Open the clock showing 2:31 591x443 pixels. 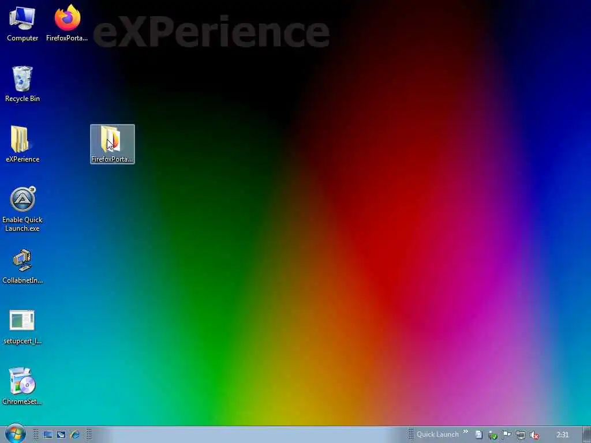562,435
